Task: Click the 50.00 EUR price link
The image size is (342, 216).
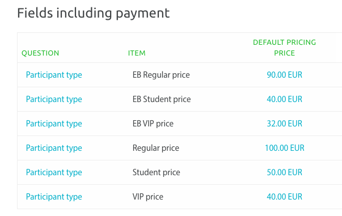Action: click(x=284, y=172)
